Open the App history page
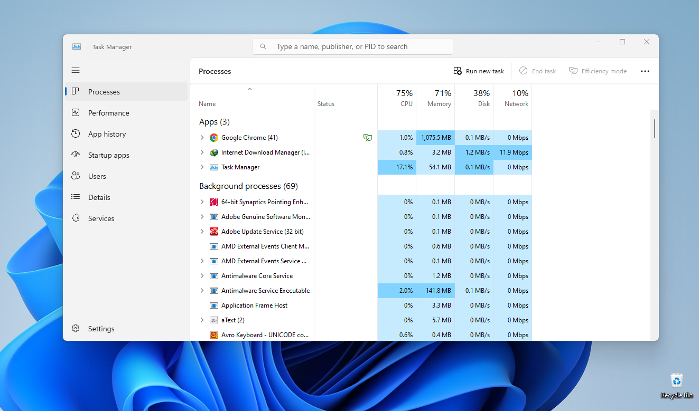This screenshot has height=411, width=699. pos(126,134)
